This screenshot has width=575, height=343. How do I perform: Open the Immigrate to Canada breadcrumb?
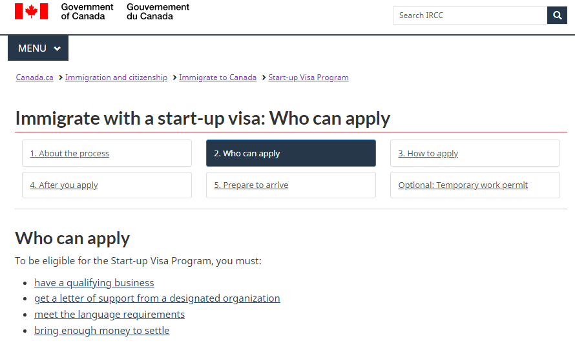(218, 78)
